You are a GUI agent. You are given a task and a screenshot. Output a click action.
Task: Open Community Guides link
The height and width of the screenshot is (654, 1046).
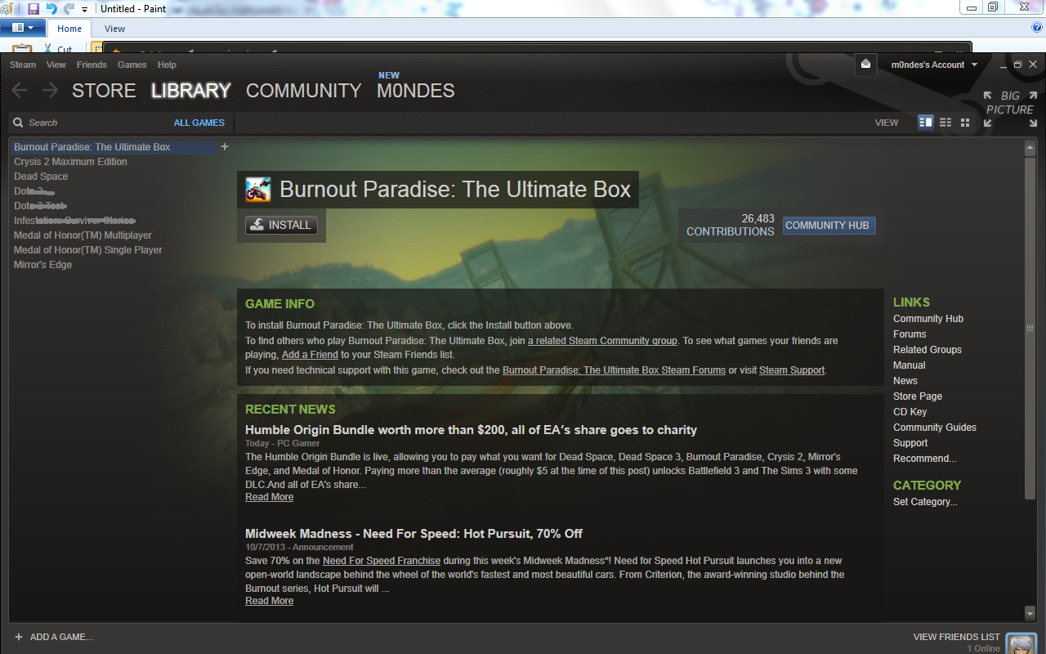pyautogui.click(x=935, y=428)
